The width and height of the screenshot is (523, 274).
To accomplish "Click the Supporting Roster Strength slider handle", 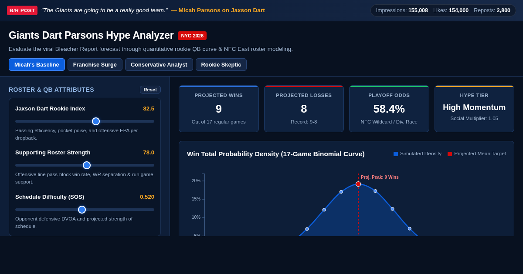I will click(87, 165).
